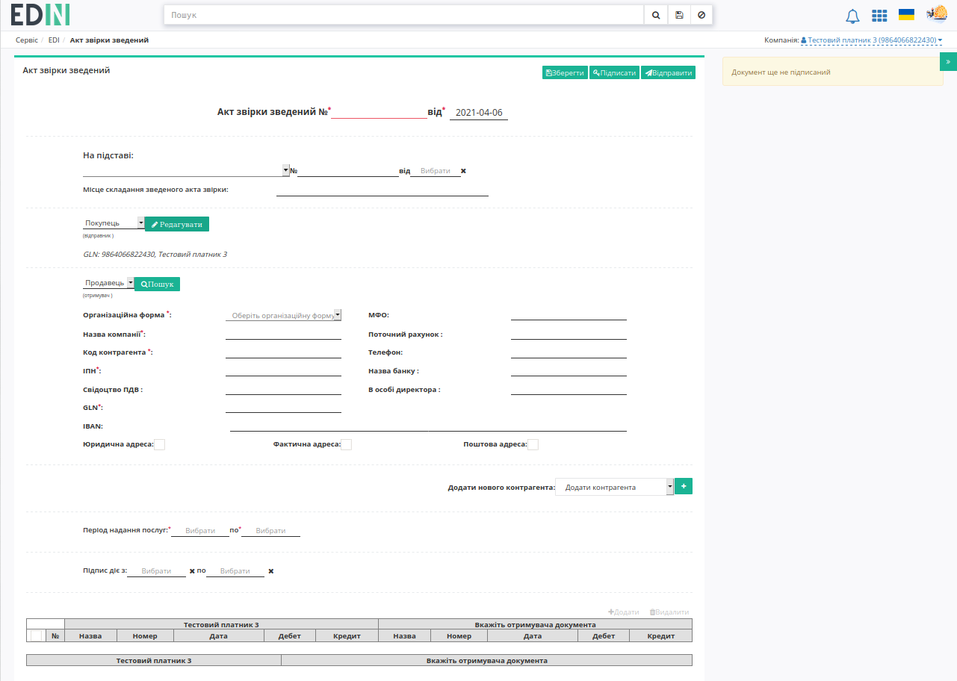Image resolution: width=957 pixels, height=681 pixels.
Task: Tick the Юридична адреса checkbox
Action: click(159, 445)
